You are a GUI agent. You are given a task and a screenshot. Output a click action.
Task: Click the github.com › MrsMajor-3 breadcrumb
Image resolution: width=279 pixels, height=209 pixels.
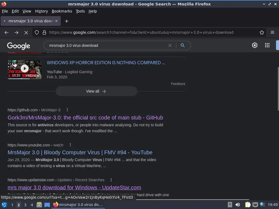(34, 110)
